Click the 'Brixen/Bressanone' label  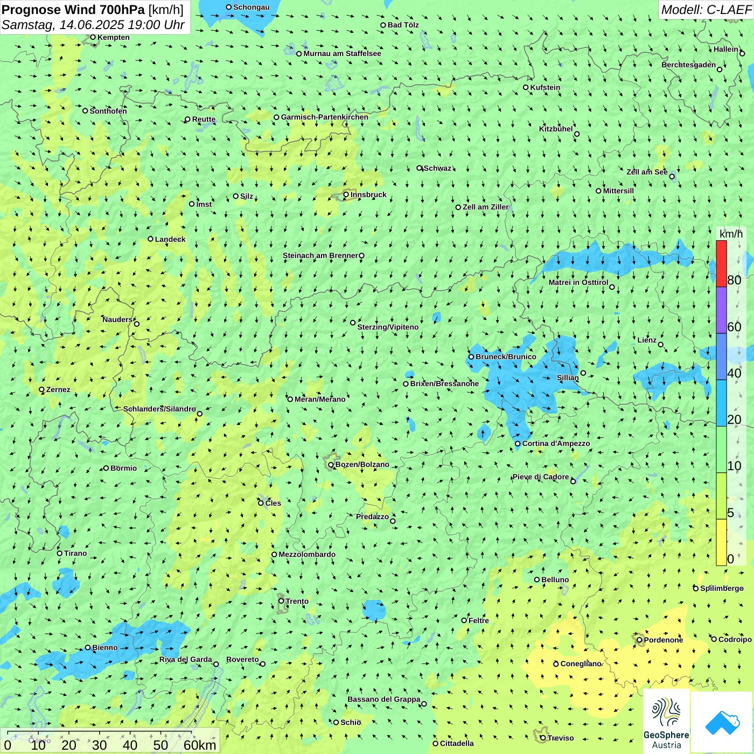click(444, 383)
